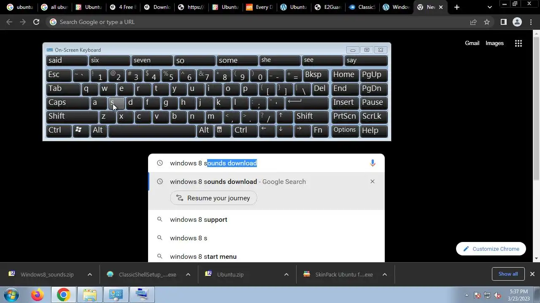Close the downloads bar
This screenshot has height=303, width=540.
[532, 274]
